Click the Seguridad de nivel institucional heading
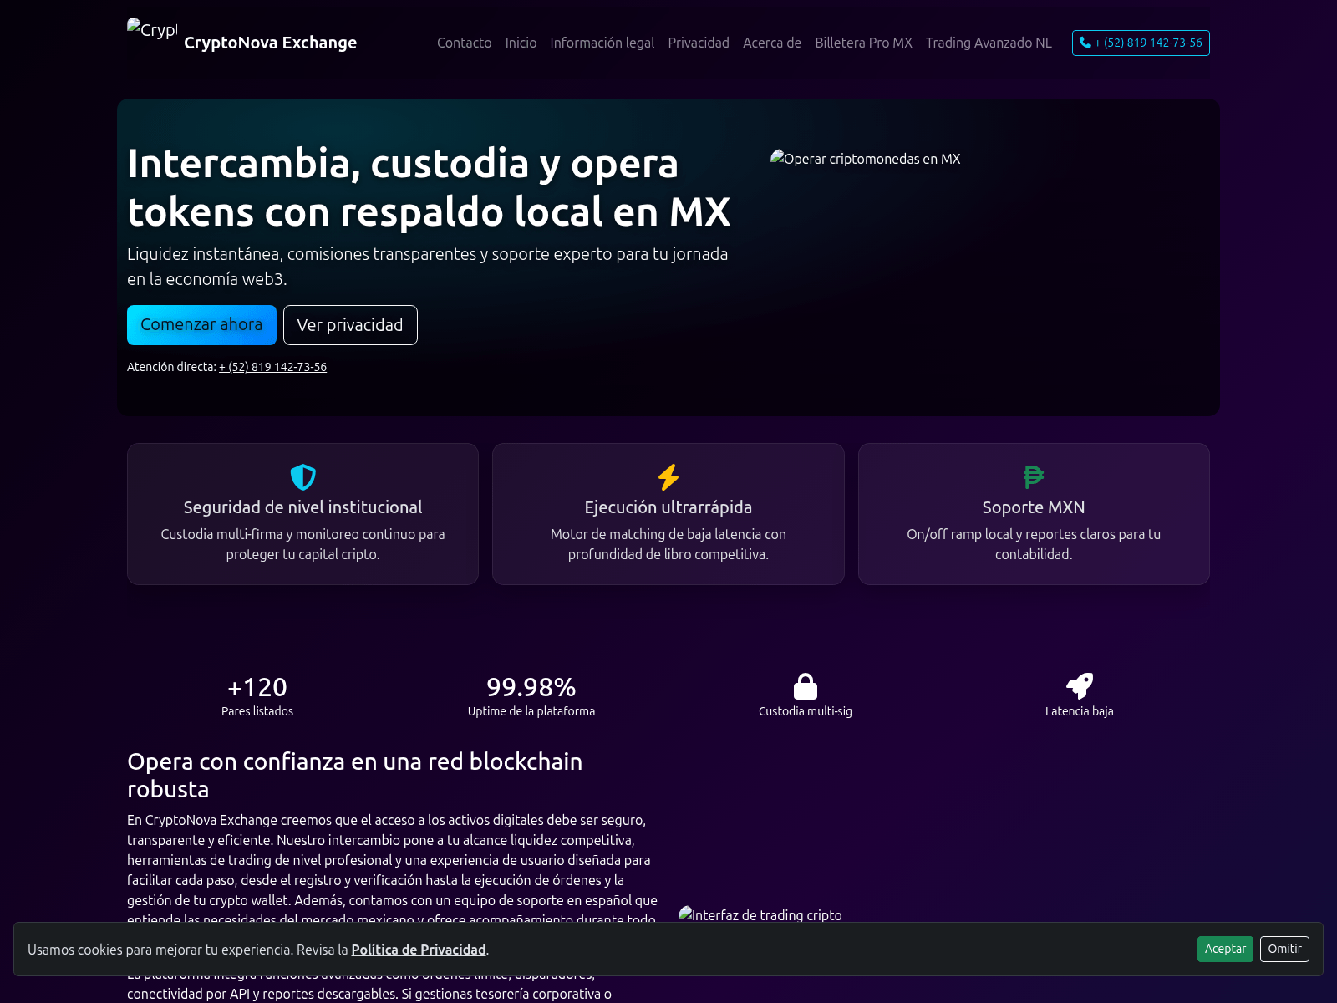The image size is (1337, 1003). [302, 507]
